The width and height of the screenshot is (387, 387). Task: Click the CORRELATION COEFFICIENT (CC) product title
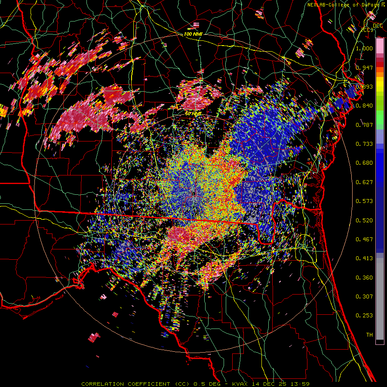click(135, 384)
